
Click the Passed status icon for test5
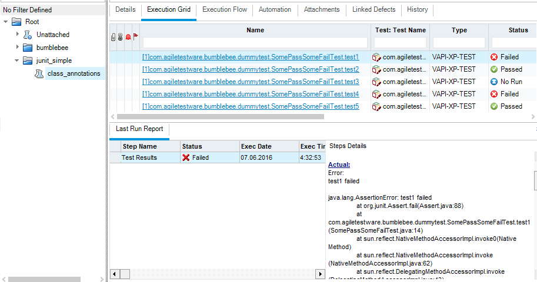[x=494, y=106]
